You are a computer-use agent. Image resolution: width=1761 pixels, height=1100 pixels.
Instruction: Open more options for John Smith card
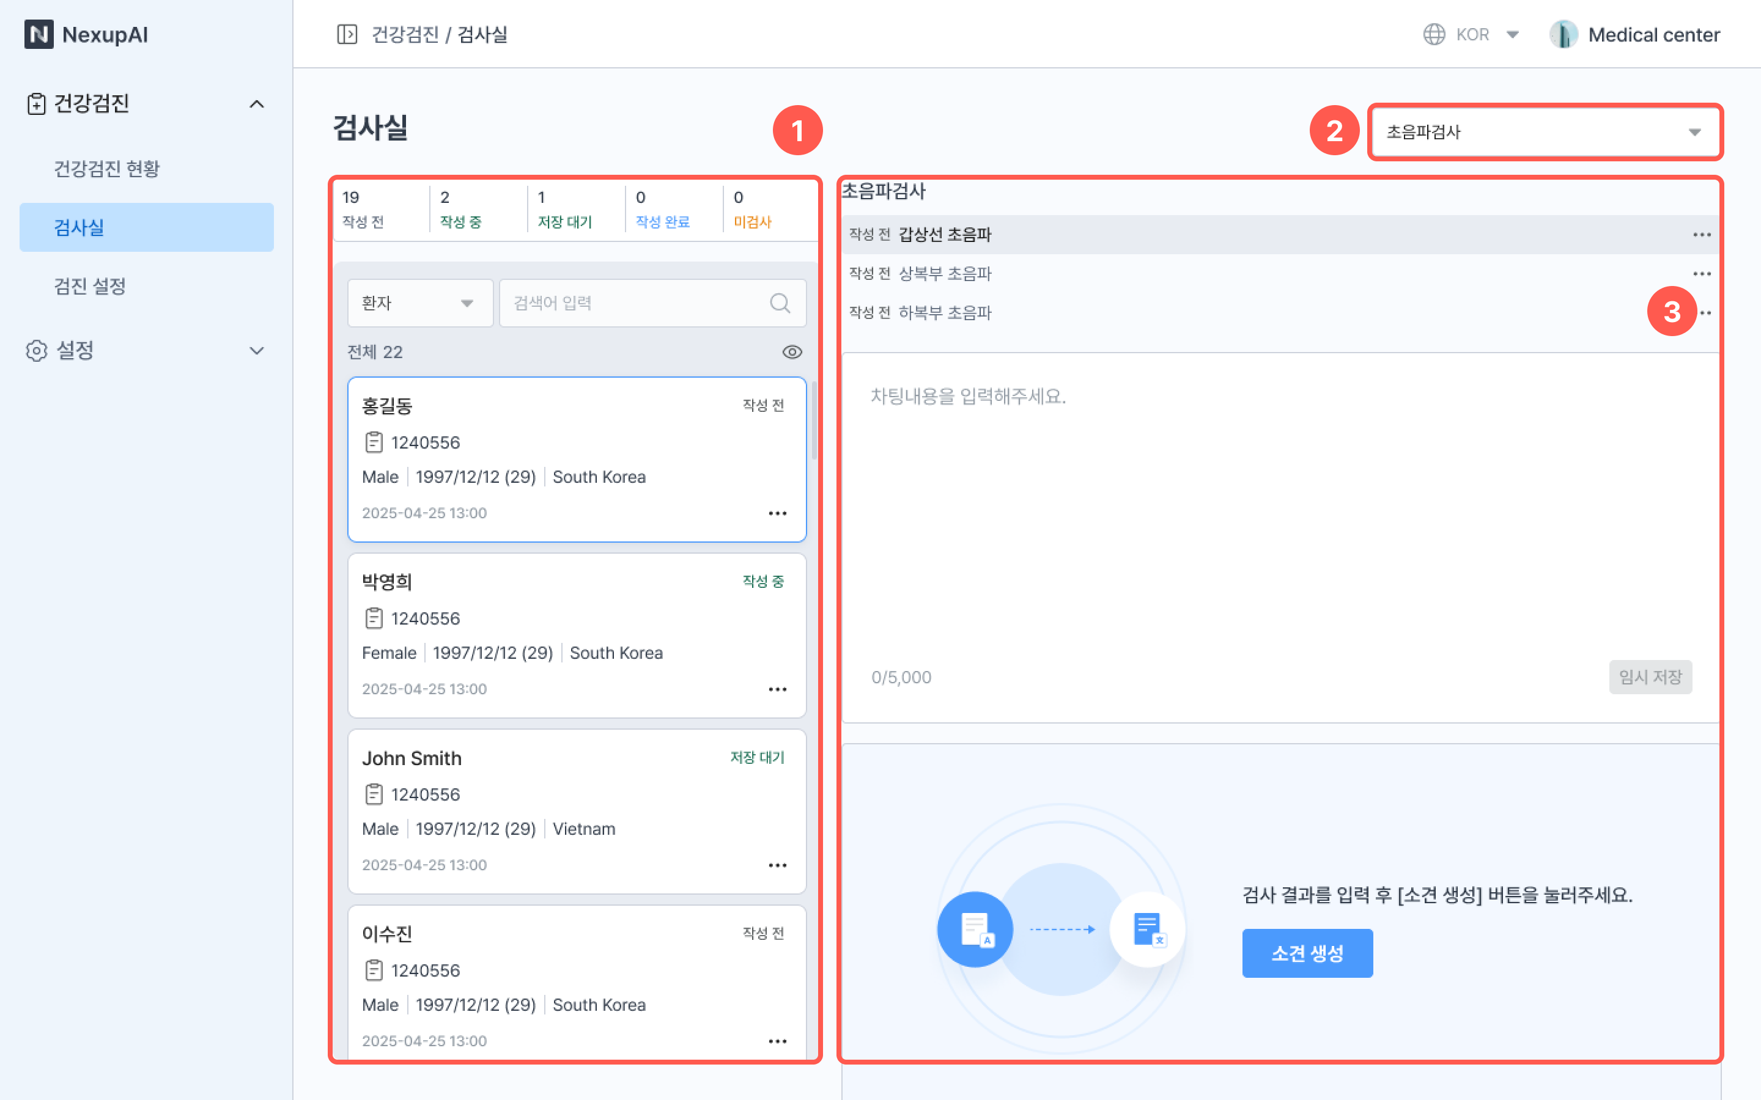click(777, 865)
